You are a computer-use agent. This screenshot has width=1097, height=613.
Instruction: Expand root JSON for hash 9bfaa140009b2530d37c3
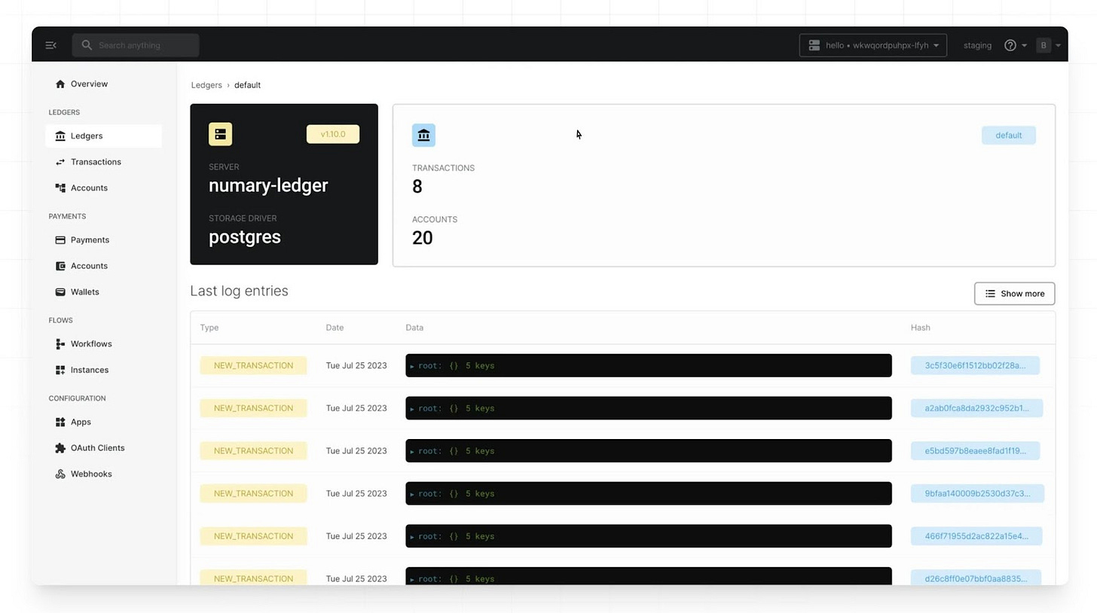(x=412, y=494)
